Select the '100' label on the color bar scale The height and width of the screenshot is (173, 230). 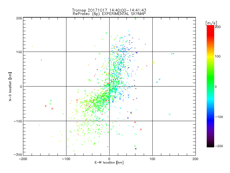point(218,56)
